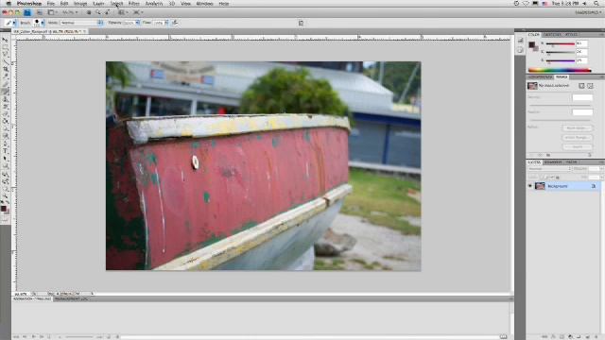Select the Horizontal Type tool
The height and width of the screenshot is (340, 605).
click(5, 151)
